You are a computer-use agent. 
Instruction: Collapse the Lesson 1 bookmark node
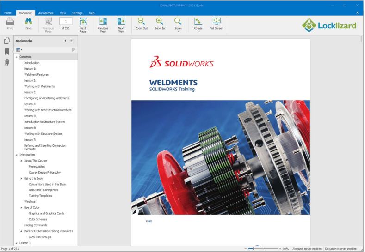[17, 243]
